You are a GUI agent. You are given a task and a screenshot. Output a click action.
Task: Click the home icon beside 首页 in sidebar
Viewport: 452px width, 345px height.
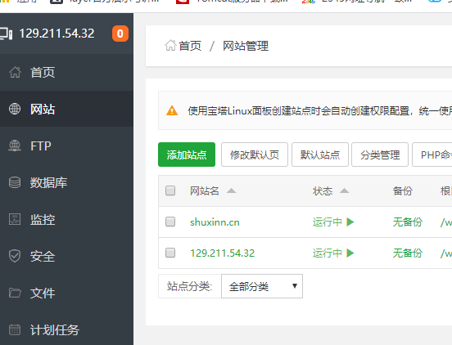click(x=15, y=72)
